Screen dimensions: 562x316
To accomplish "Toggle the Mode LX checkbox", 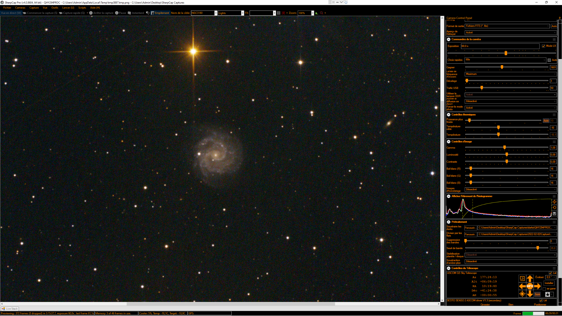I will [x=543, y=46].
